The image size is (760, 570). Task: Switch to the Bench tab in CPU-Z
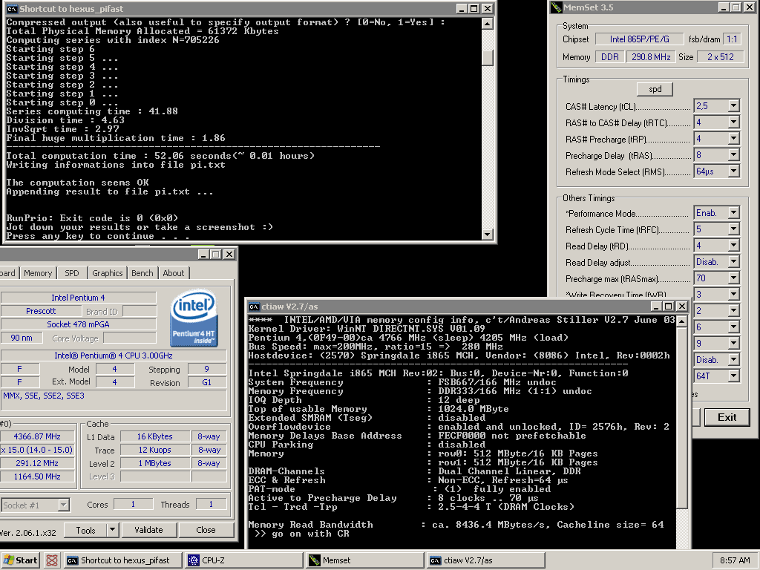[142, 273]
